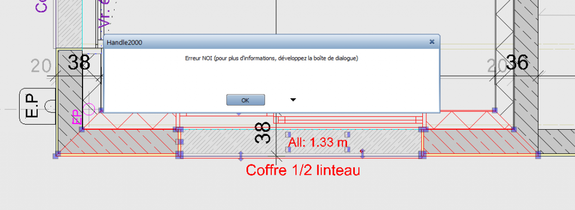Select the double-arrow grip with the red dot
The height and width of the screenshot is (210, 575).
362,153
